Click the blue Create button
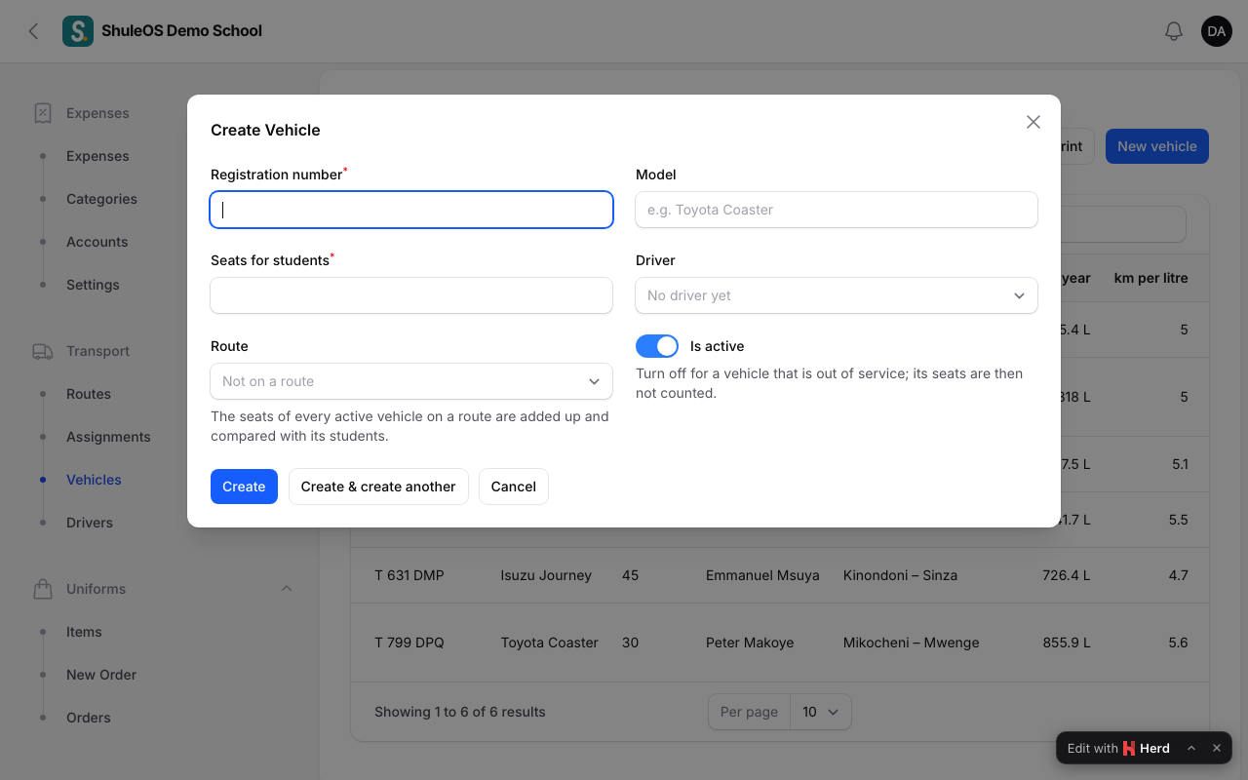1248x780 pixels. point(244,487)
